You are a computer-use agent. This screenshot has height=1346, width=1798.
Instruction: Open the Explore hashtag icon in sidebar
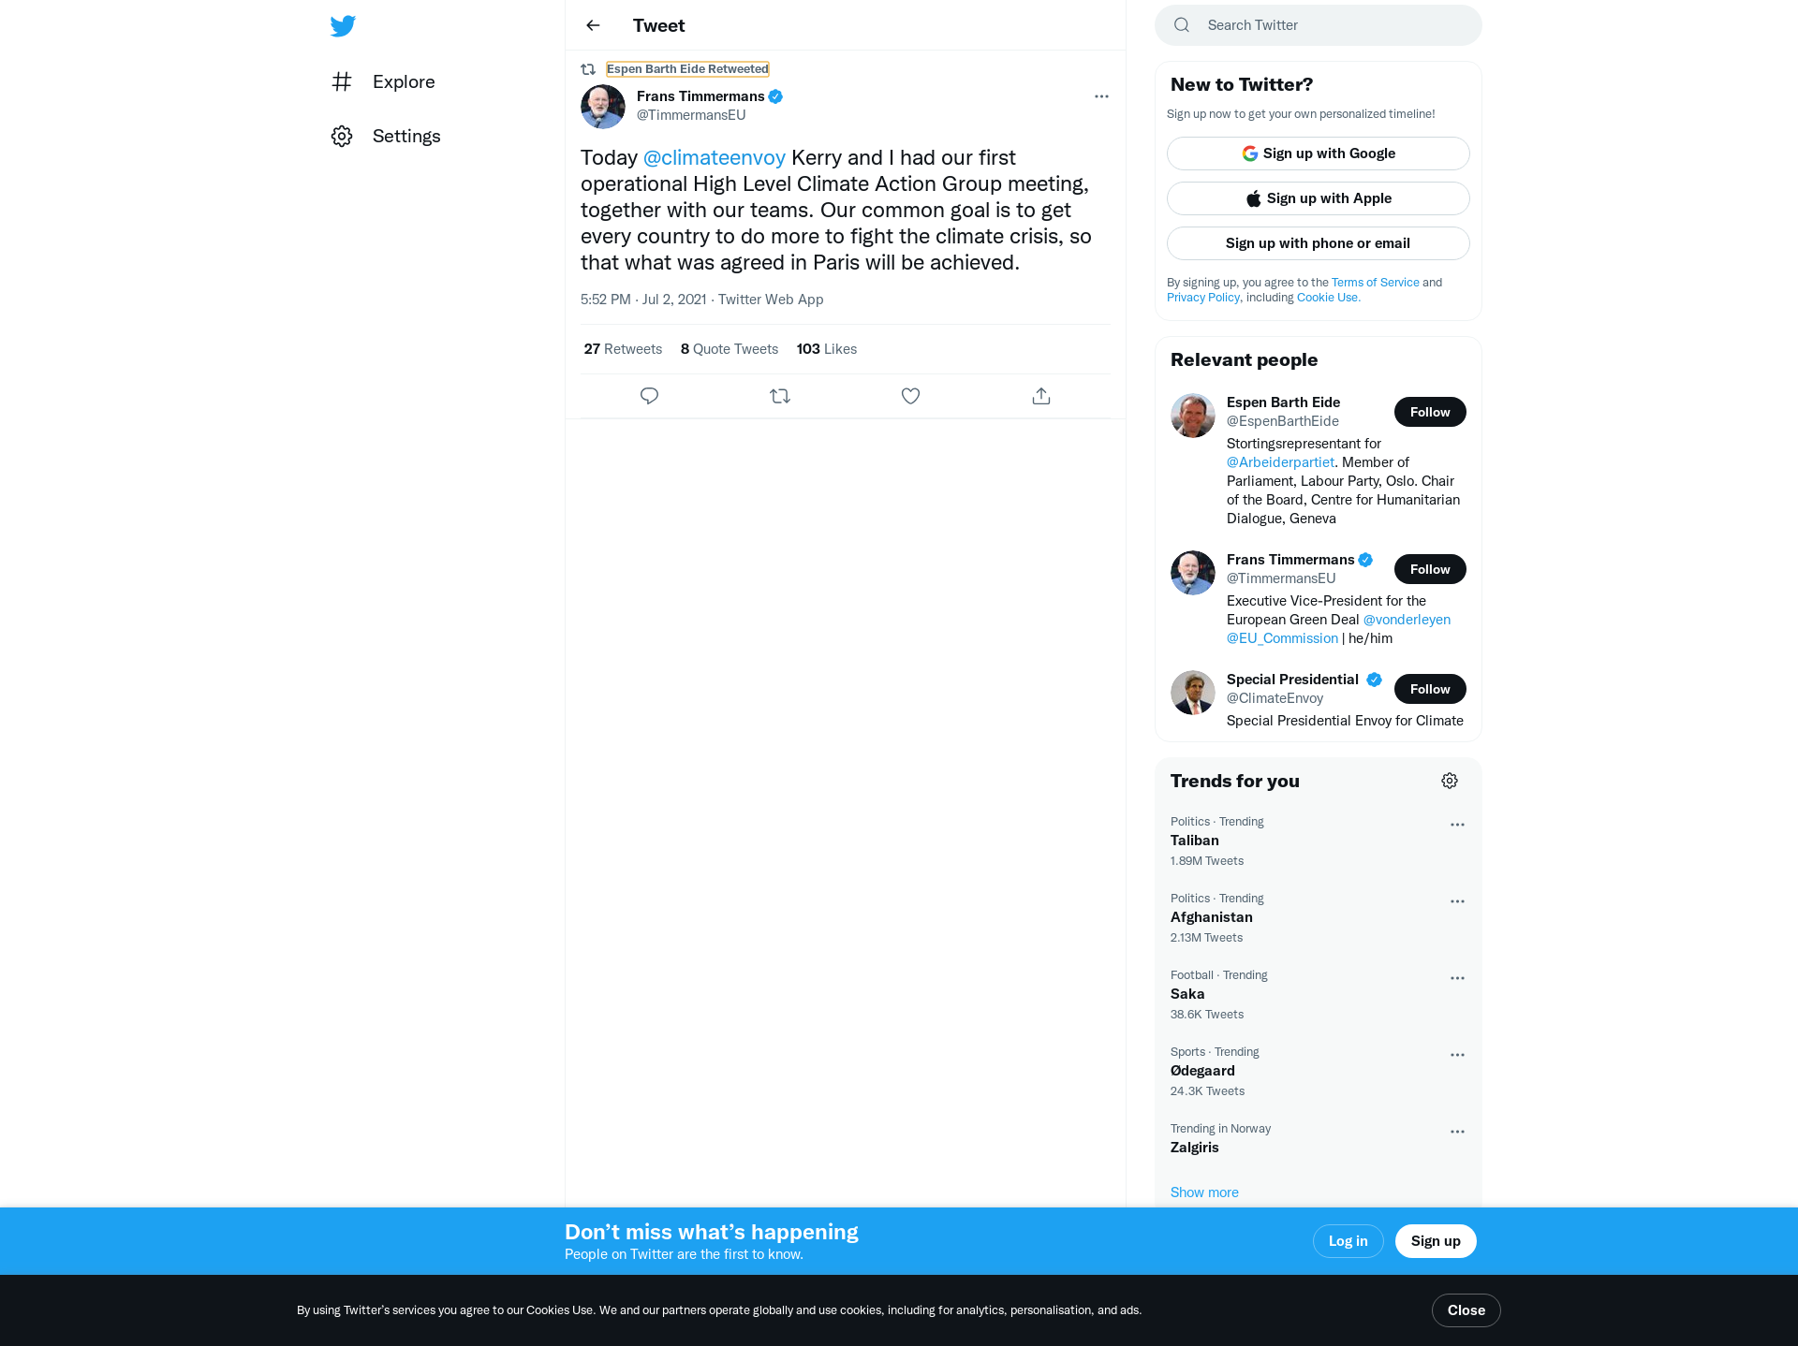click(342, 81)
